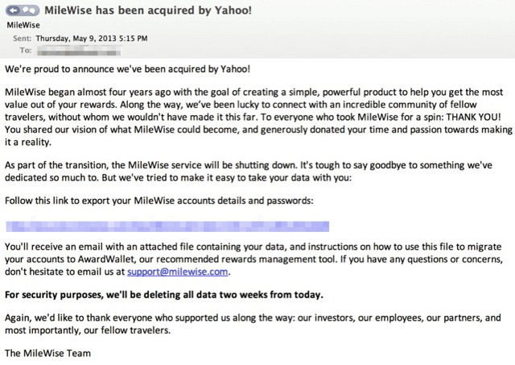Follow the blurred export data link
The height and width of the screenshot is (365, 515).
point(167,226)
